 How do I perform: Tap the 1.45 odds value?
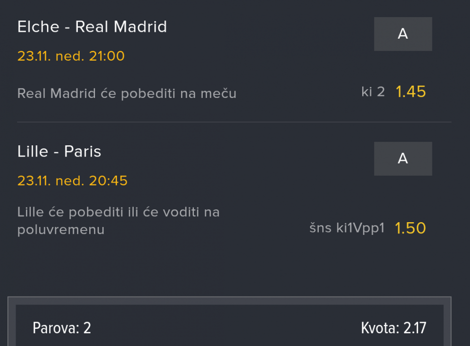coord(411,92)
